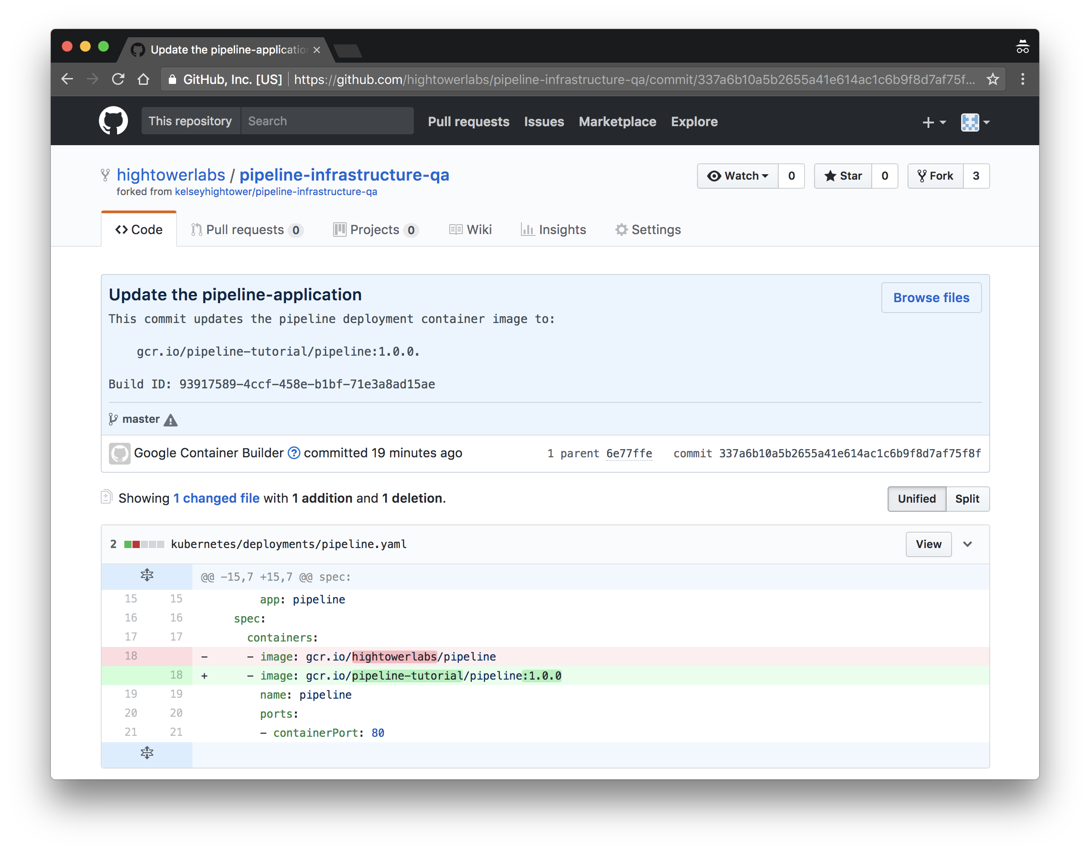Click the 1 changed file link
The width and height of the screenshot is (1090, 852).
tap(216, 498)
